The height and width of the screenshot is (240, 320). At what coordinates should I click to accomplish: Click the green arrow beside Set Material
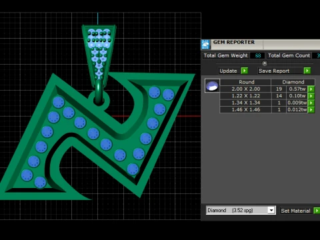(317, 211)
